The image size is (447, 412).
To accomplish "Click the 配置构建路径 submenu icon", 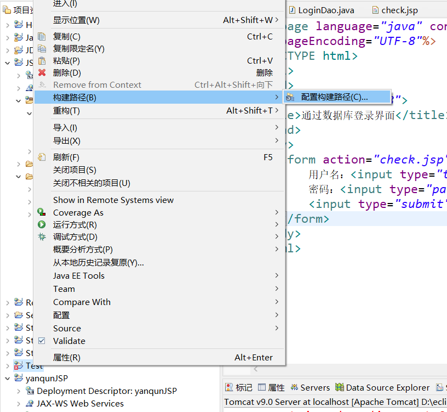I will point(290,97).
